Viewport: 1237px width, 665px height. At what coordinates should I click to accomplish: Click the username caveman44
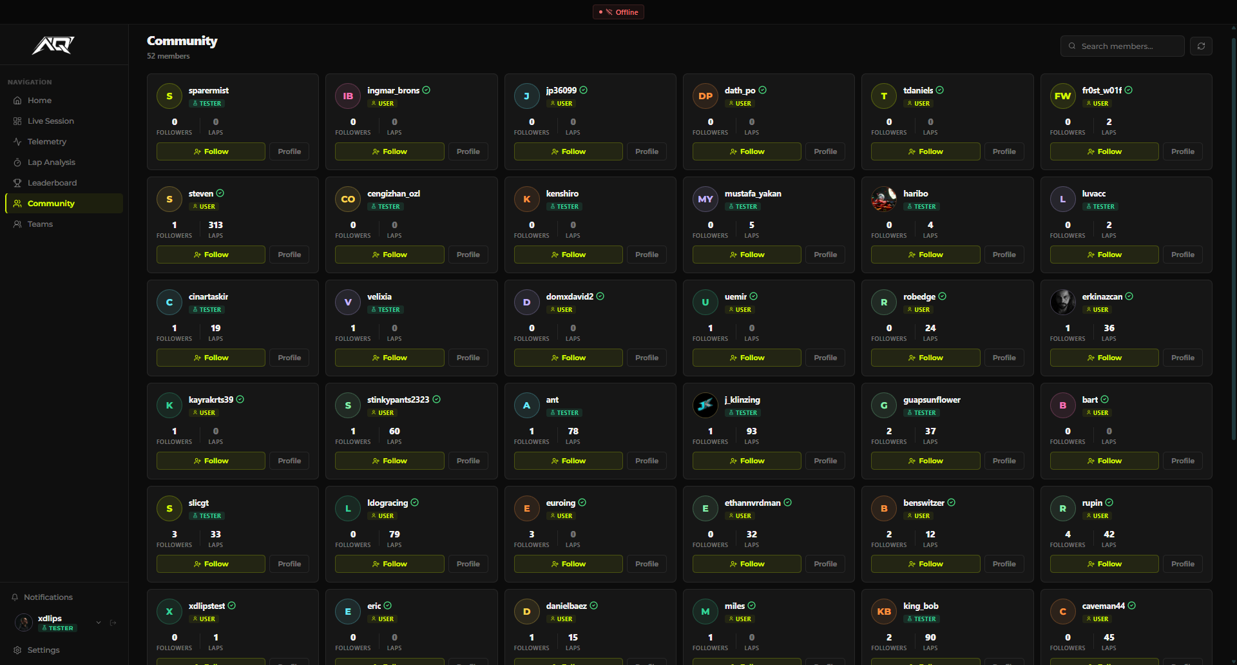pyautogui.click(x=1103, y=606)
